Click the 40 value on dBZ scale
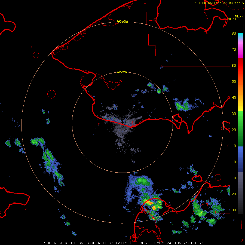The image size is (245, 245). coord(234,98)
